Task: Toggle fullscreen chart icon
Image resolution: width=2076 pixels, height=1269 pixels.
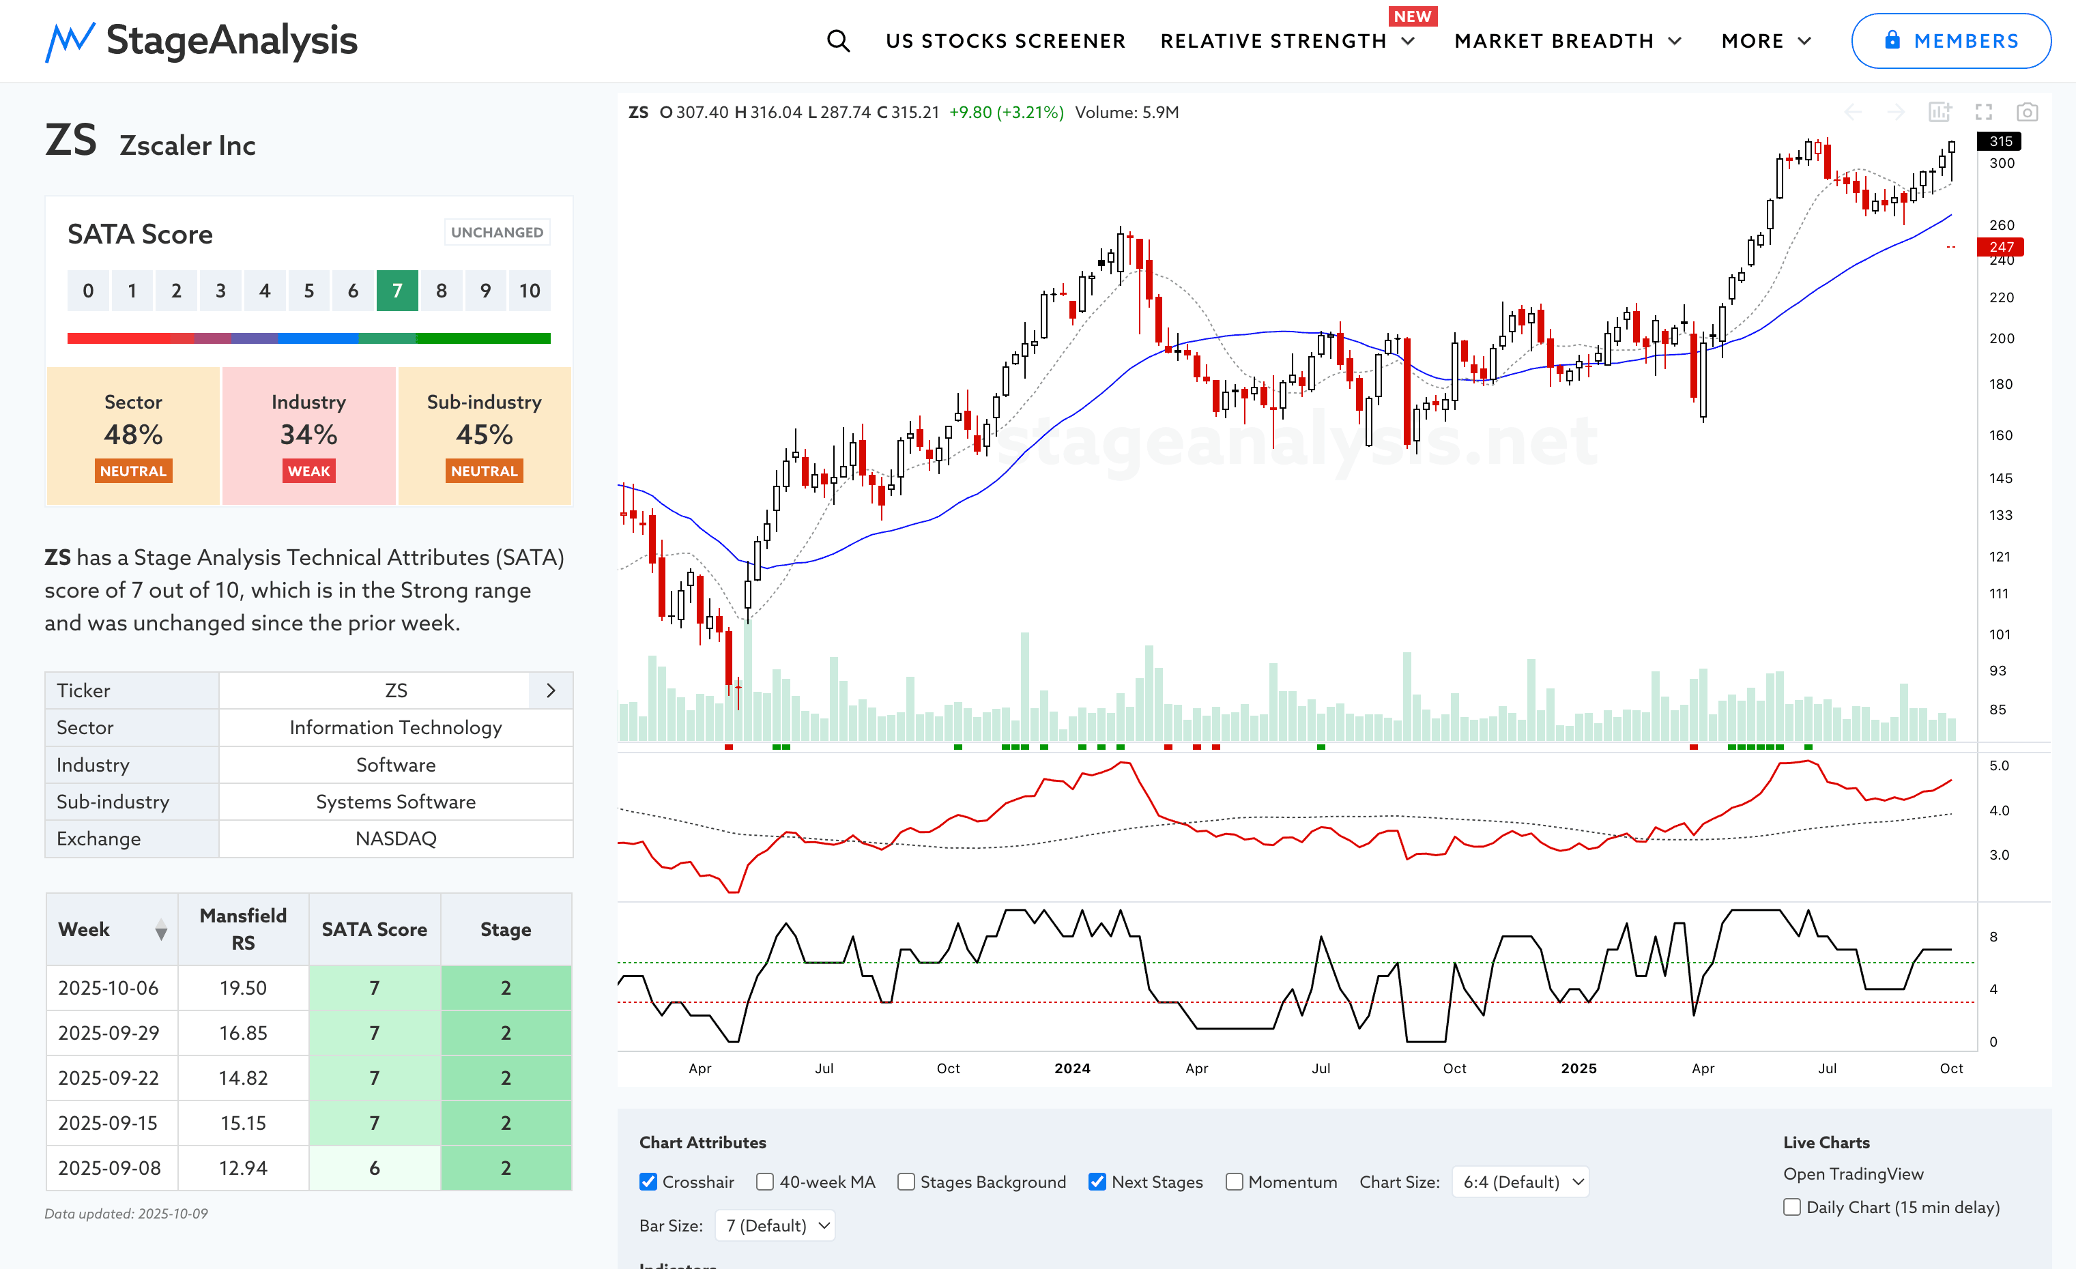Action: coord(1984,112)
